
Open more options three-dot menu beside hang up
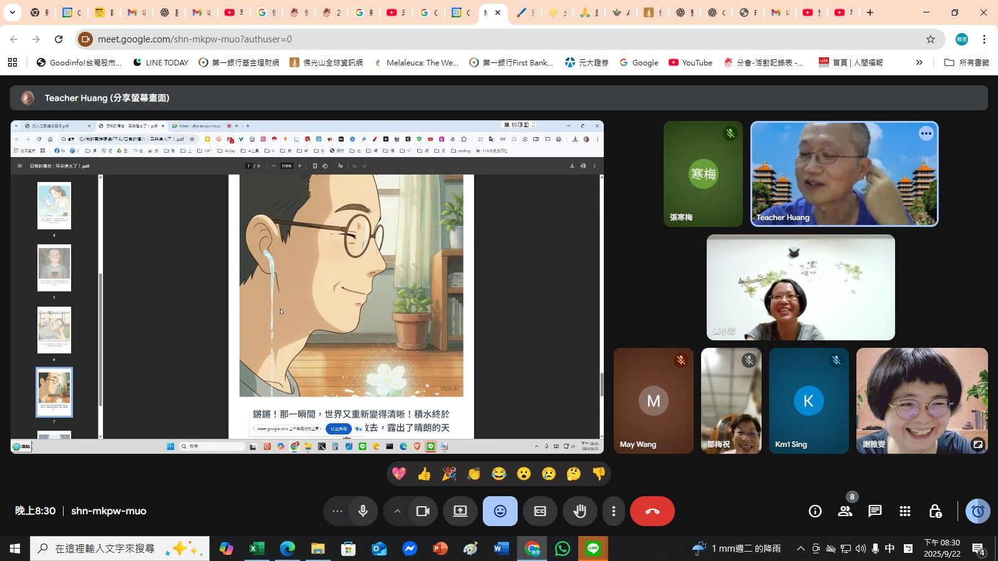point(614,511)
